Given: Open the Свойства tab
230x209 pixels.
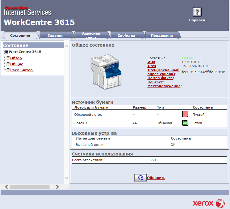Looking at the screenshot, I should pos(126,35).
